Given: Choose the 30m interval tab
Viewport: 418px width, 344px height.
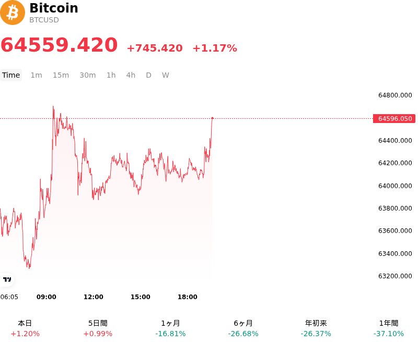Looking at the screenshot, I should tap(88, 75).
